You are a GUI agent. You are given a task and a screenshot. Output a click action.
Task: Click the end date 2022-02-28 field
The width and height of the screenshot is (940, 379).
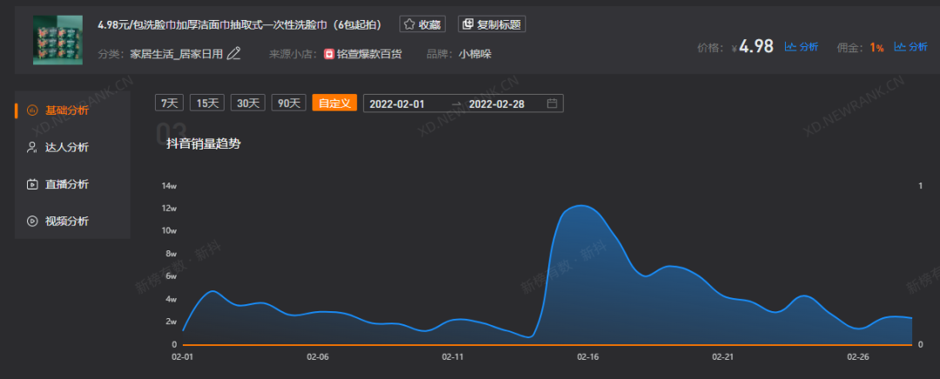(x=496, y=103)
